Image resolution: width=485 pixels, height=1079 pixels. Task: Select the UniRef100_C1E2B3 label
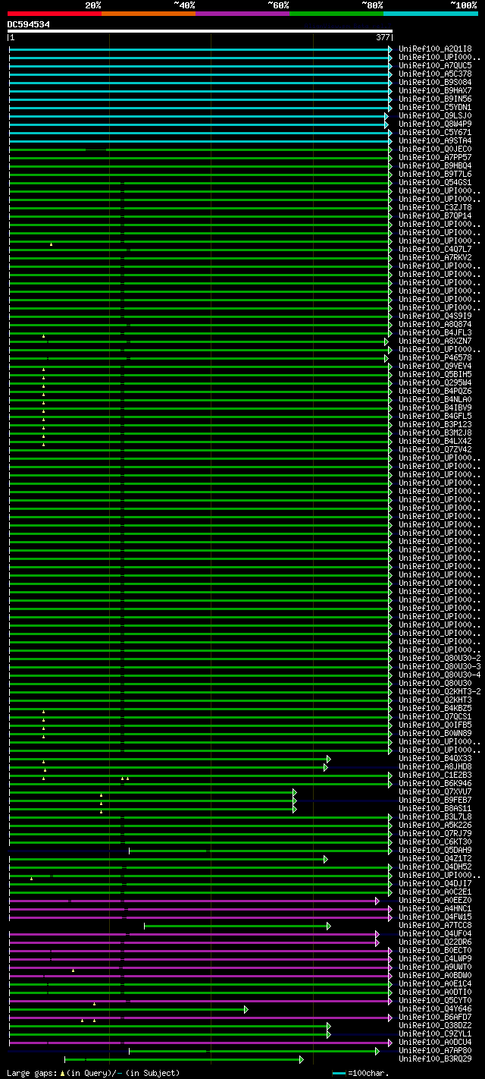(x=435, y=775)
